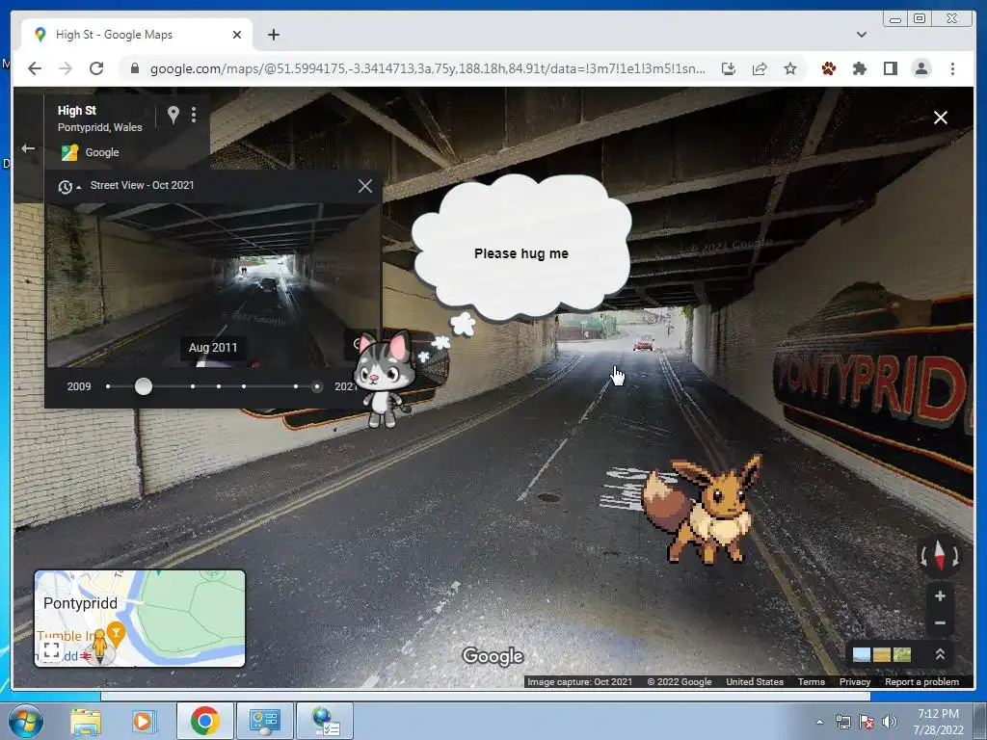Open the first imagery thumbnail
Image resolution: width=987 pixels, height=740 pixels.
point(861,654)
